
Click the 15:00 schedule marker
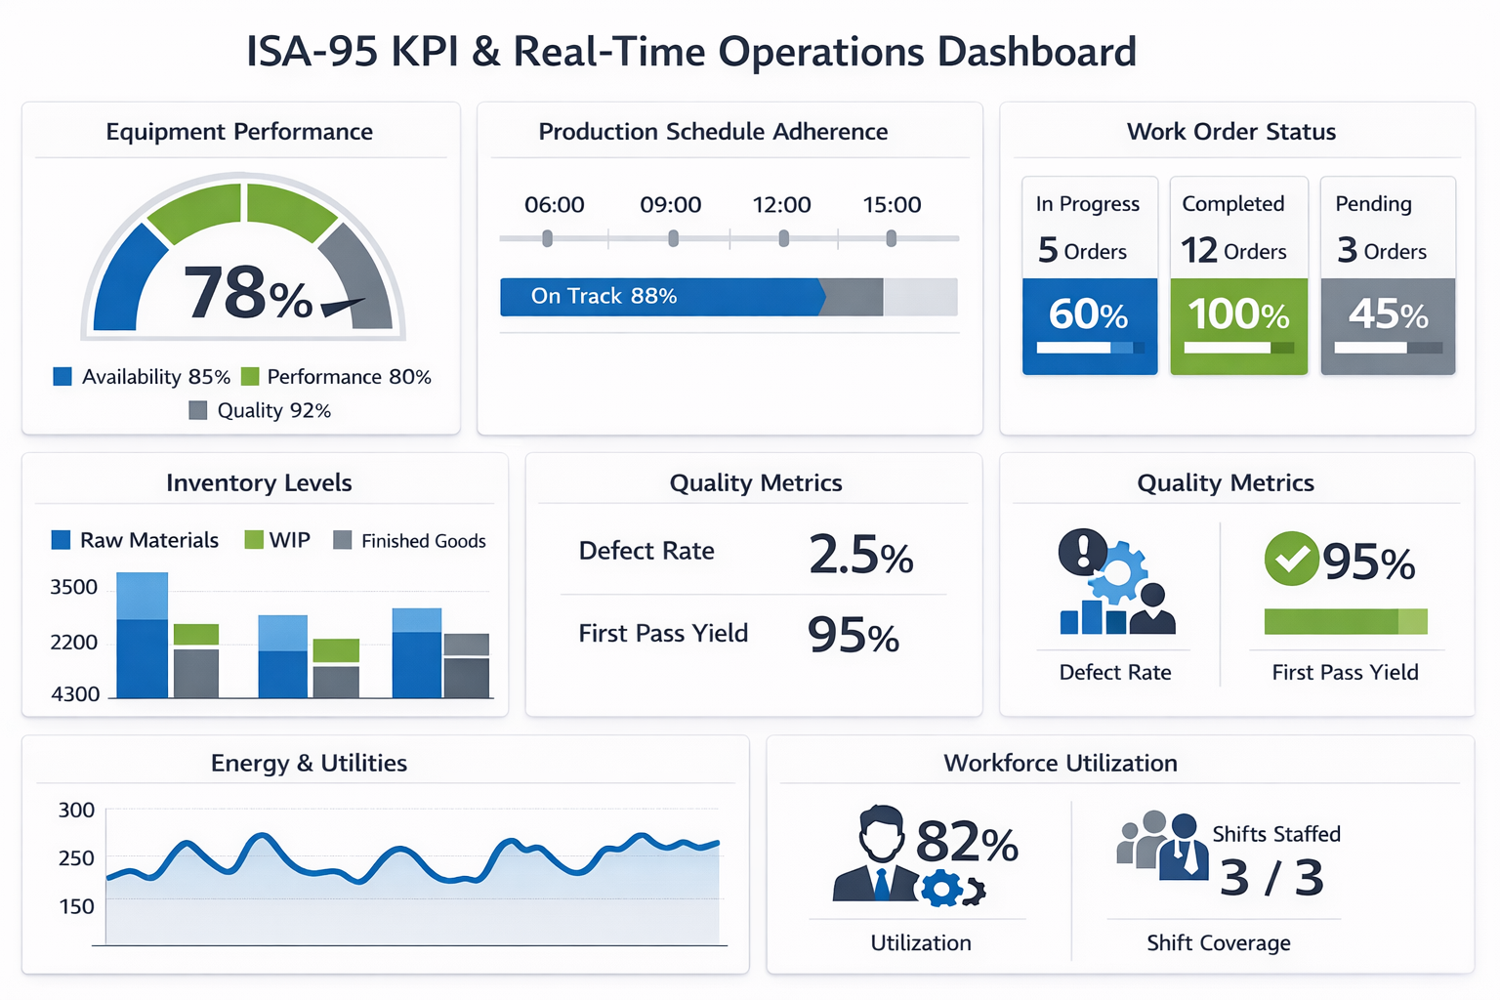(x=891, y=238)
